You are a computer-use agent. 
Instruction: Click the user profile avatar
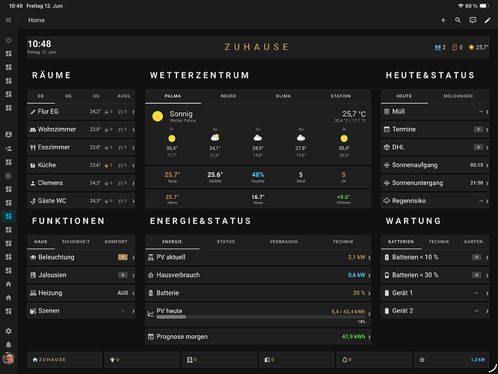tap(8, 358)
